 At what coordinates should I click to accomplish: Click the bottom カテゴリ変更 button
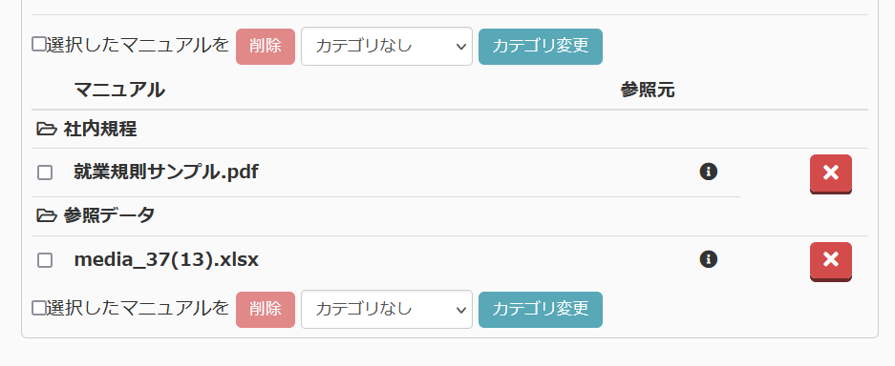click(540, 310)
